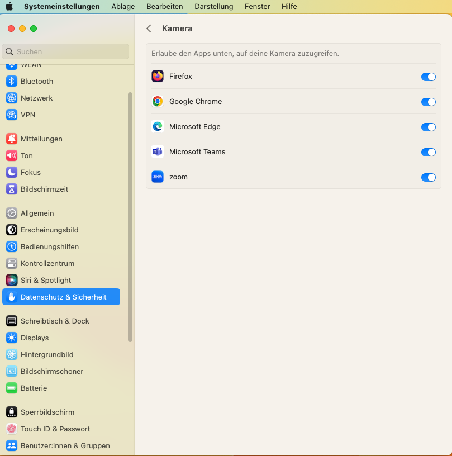Viewport: 452px width, 456px height.
Task: Switch off Microsoft Teams camera toggle
Action: tap(428, 152)
